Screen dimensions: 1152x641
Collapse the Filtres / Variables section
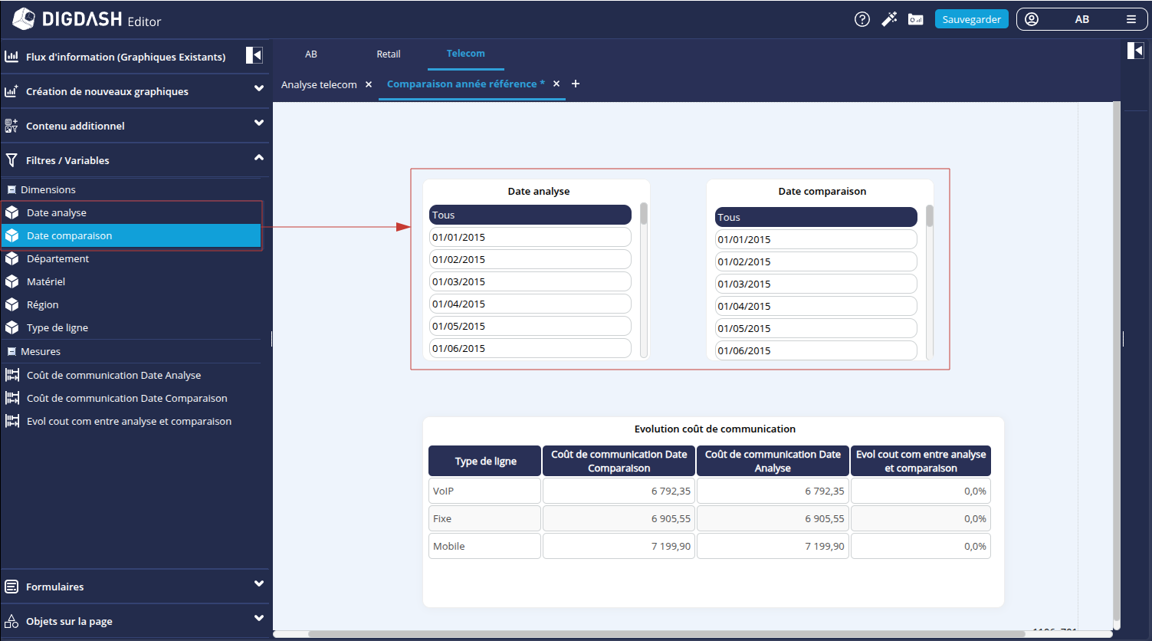(x=258, y=158)
